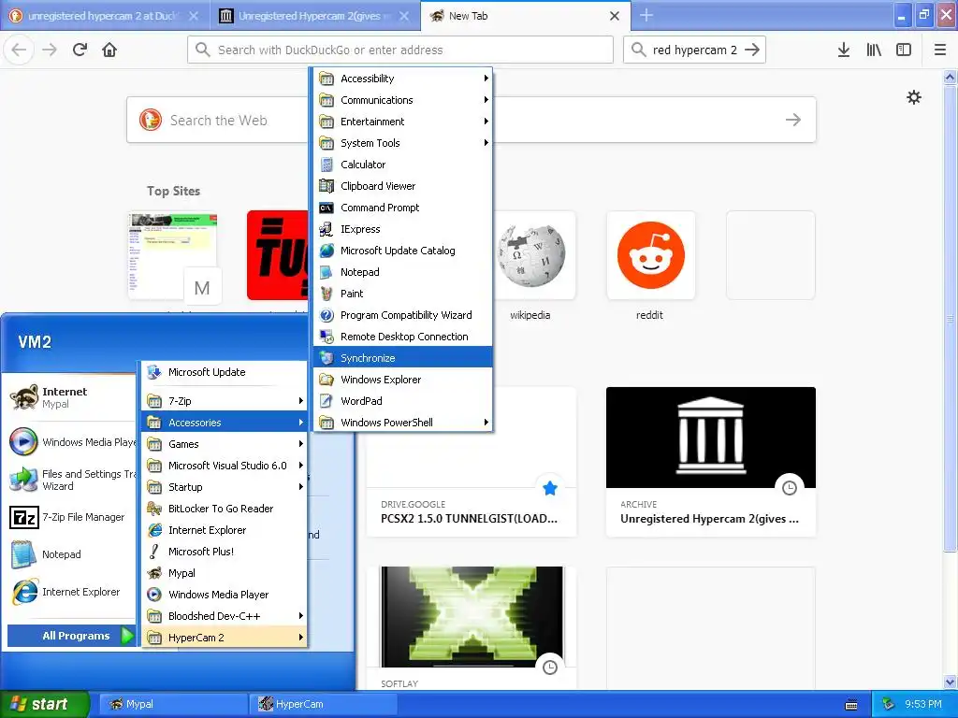
Task: Expand Bloodshed Dev-C++ folder
Action: (225, 616)
